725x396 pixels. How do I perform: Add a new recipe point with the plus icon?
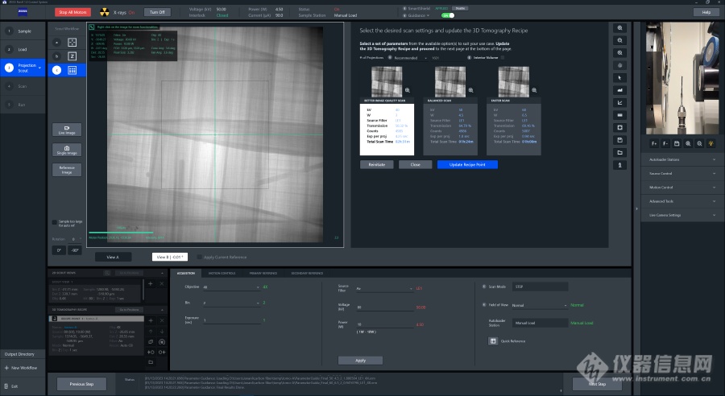click(151, 320)
